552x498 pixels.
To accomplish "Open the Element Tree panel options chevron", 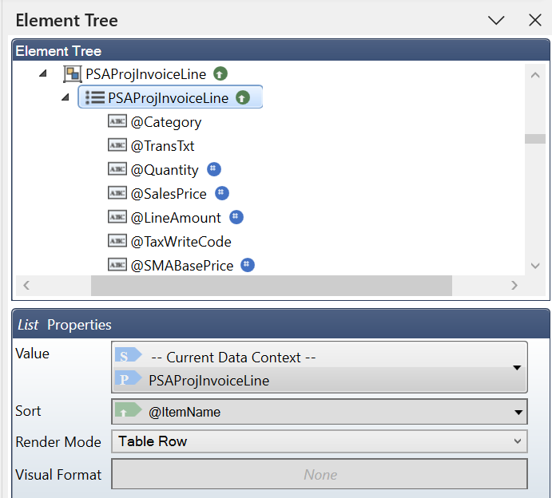I will tap(496, 21).
